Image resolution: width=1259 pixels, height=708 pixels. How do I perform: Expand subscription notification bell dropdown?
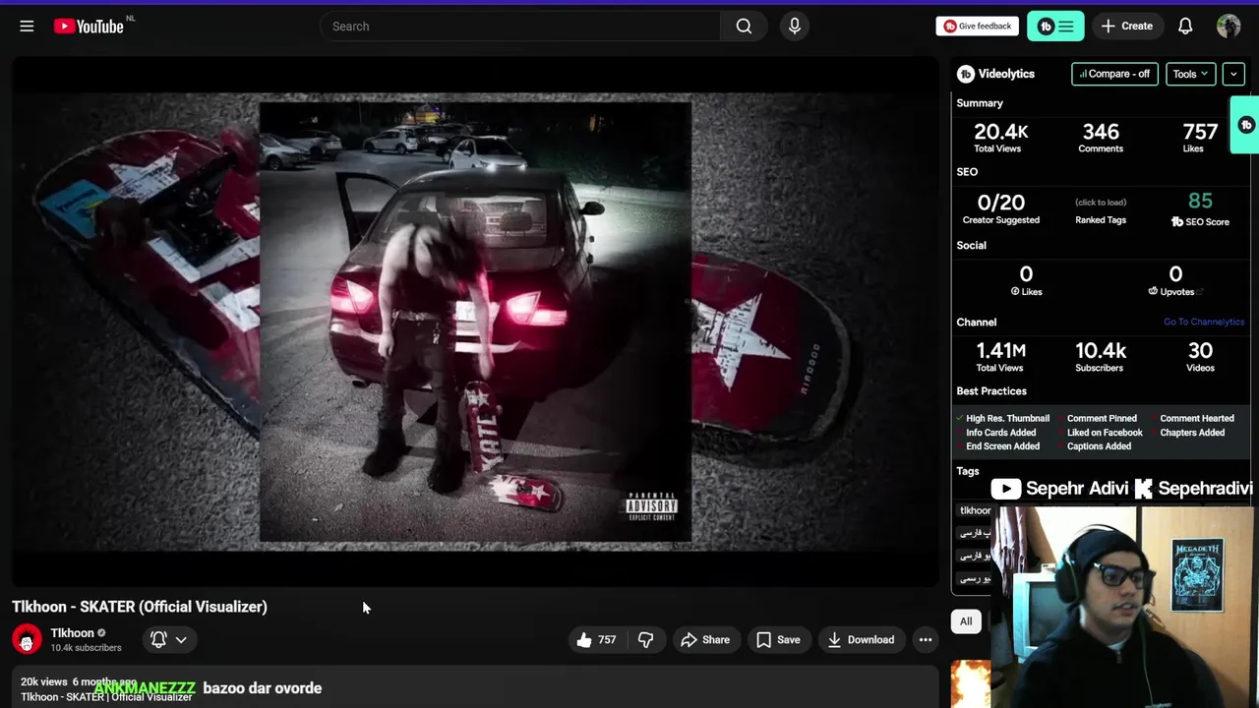click(168, 639)
